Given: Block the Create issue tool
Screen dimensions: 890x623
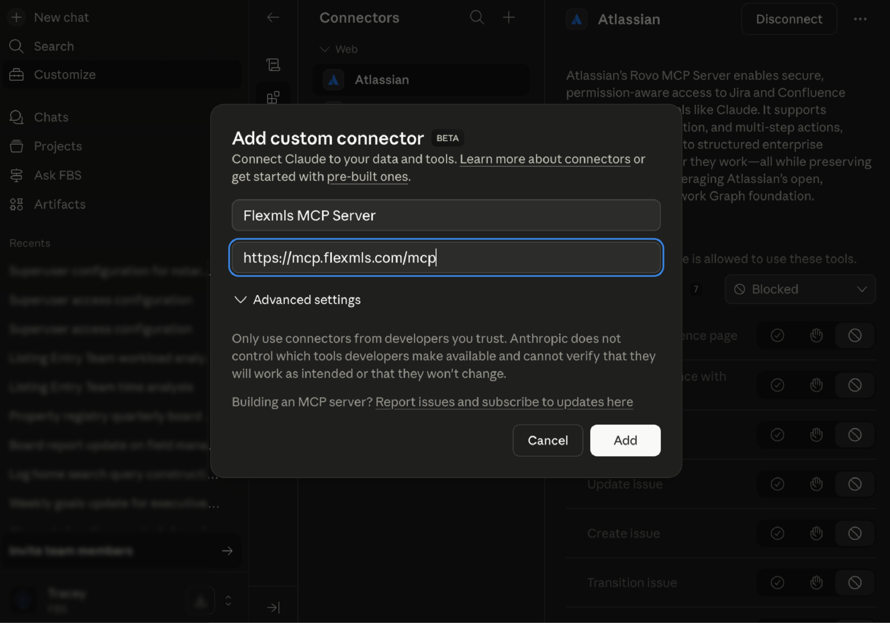Looking at the screenshot, I should [854, 533].
